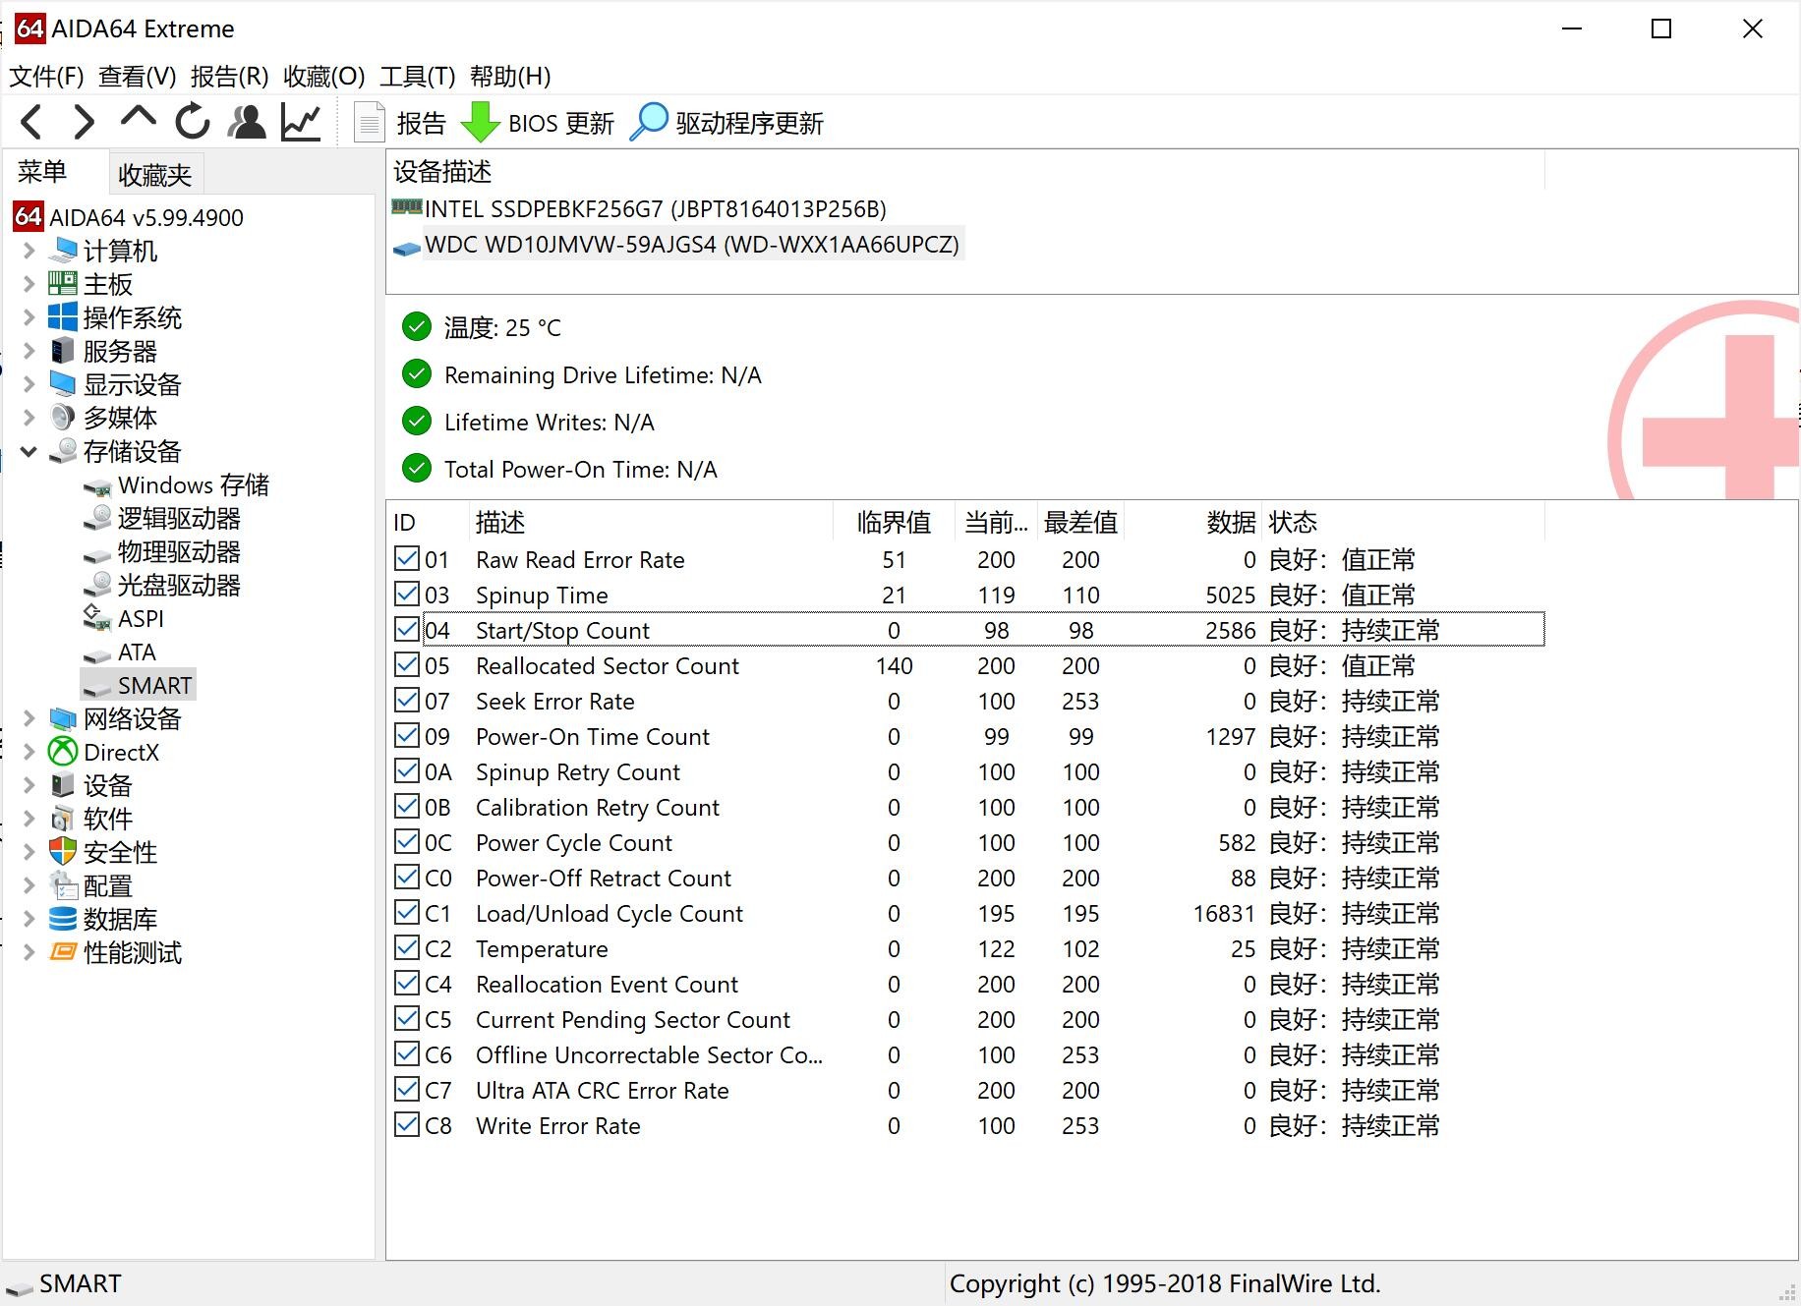
Task: Click the green BIOS update arrow icon
Action: 480,123
